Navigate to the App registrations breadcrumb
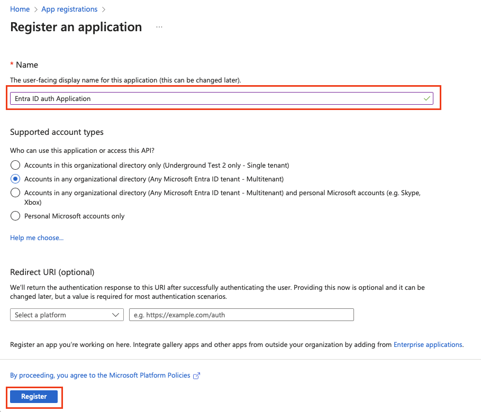The width and height of the screenshot is (481, 412). coord(69,10)
